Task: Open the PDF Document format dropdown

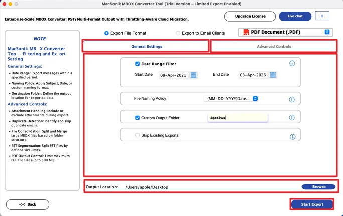Action: (285, 32)
